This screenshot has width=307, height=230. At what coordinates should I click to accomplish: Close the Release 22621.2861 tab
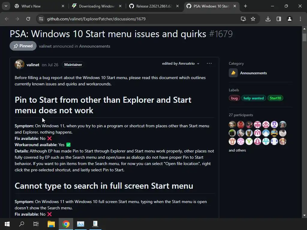click(x=177, y=6)
